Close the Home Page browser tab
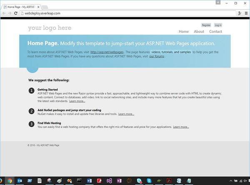 tap(38, 7)
